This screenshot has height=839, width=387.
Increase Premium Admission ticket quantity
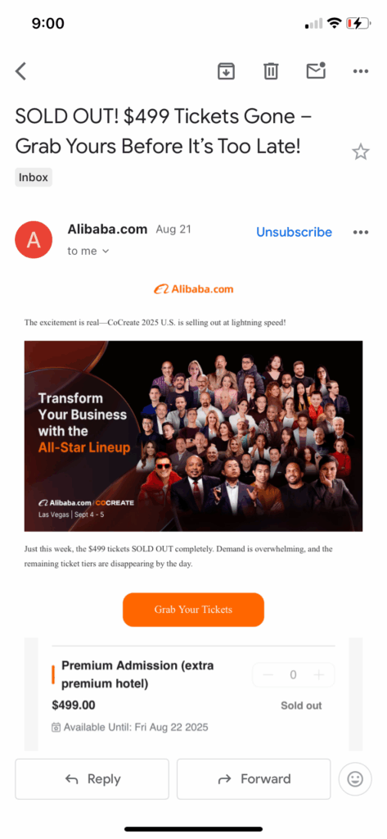[x=319, y=675]
